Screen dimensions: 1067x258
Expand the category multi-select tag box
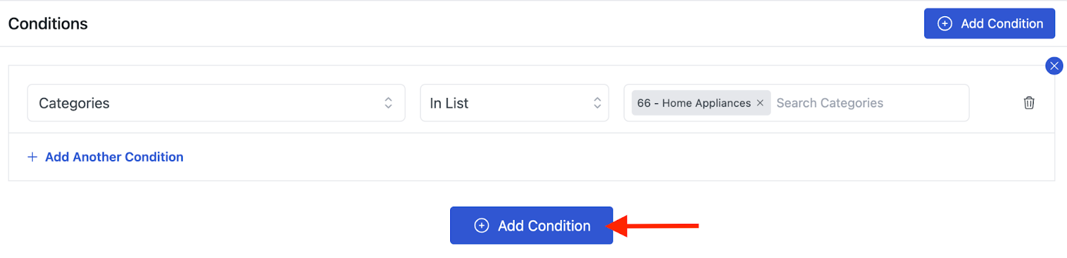click(x=796, y=103)
